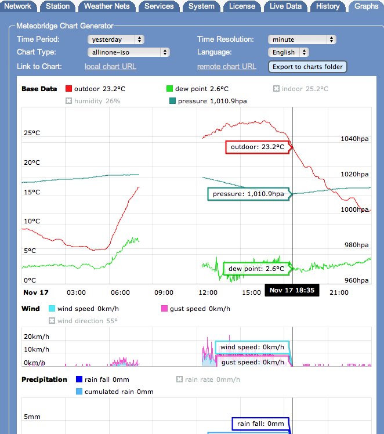Open the Weather Nets tab
384x434 pixels.
(x=107, y=6)
